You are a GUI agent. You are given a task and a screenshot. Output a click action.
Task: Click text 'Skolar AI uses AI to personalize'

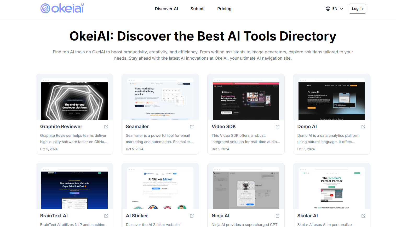point(325,225)
